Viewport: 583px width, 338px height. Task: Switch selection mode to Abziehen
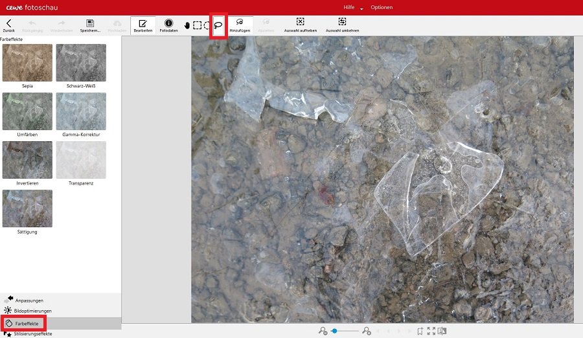tap(266, 26)
